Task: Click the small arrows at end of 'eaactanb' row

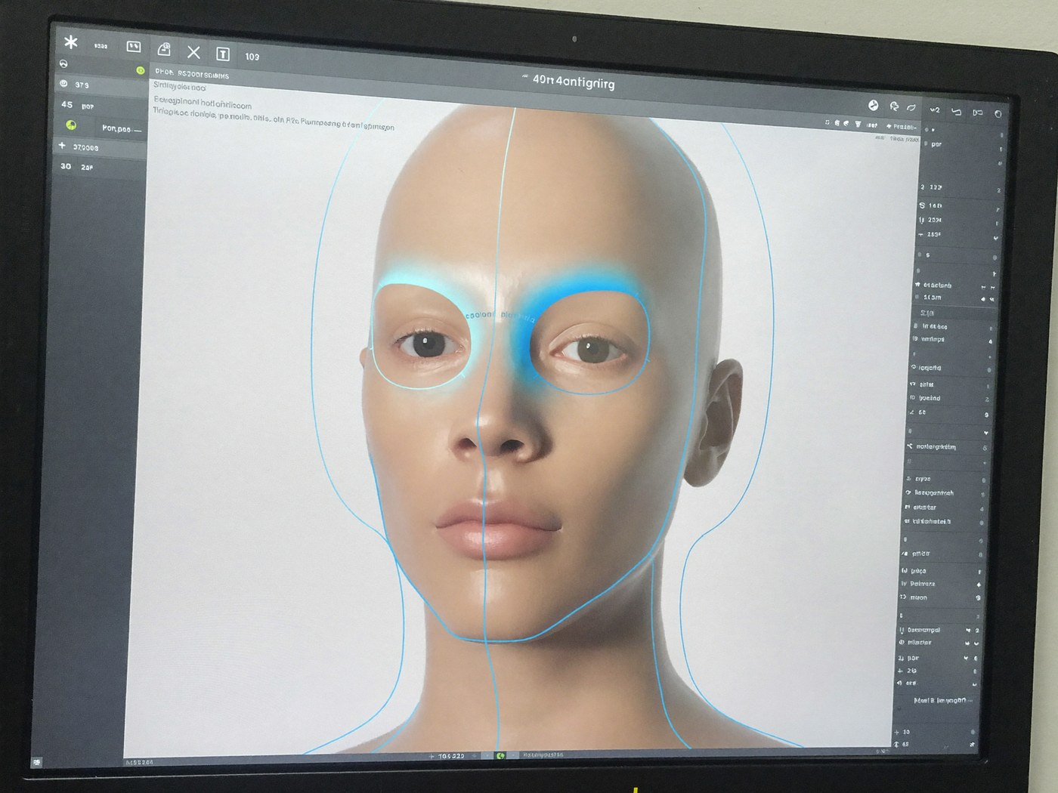Action: [988, 288]
